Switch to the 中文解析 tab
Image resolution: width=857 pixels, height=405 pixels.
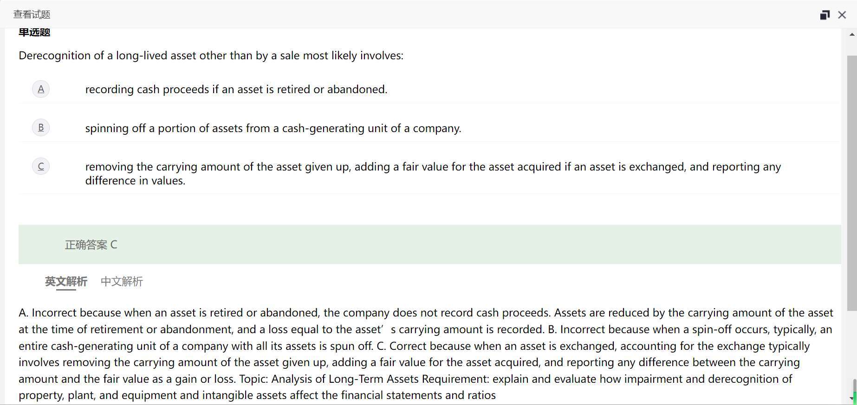pos(122,281)
